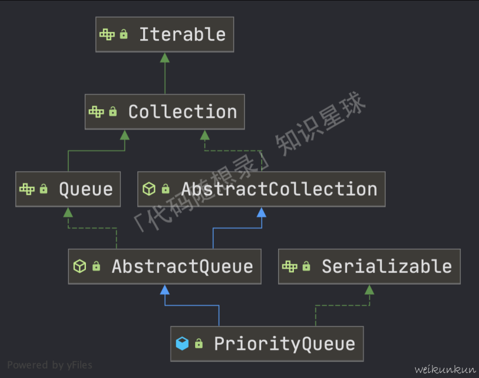The width and height of the screenshot is (479, 378).
Task: Select the Collection node label
Action: [x=182, y=112]
